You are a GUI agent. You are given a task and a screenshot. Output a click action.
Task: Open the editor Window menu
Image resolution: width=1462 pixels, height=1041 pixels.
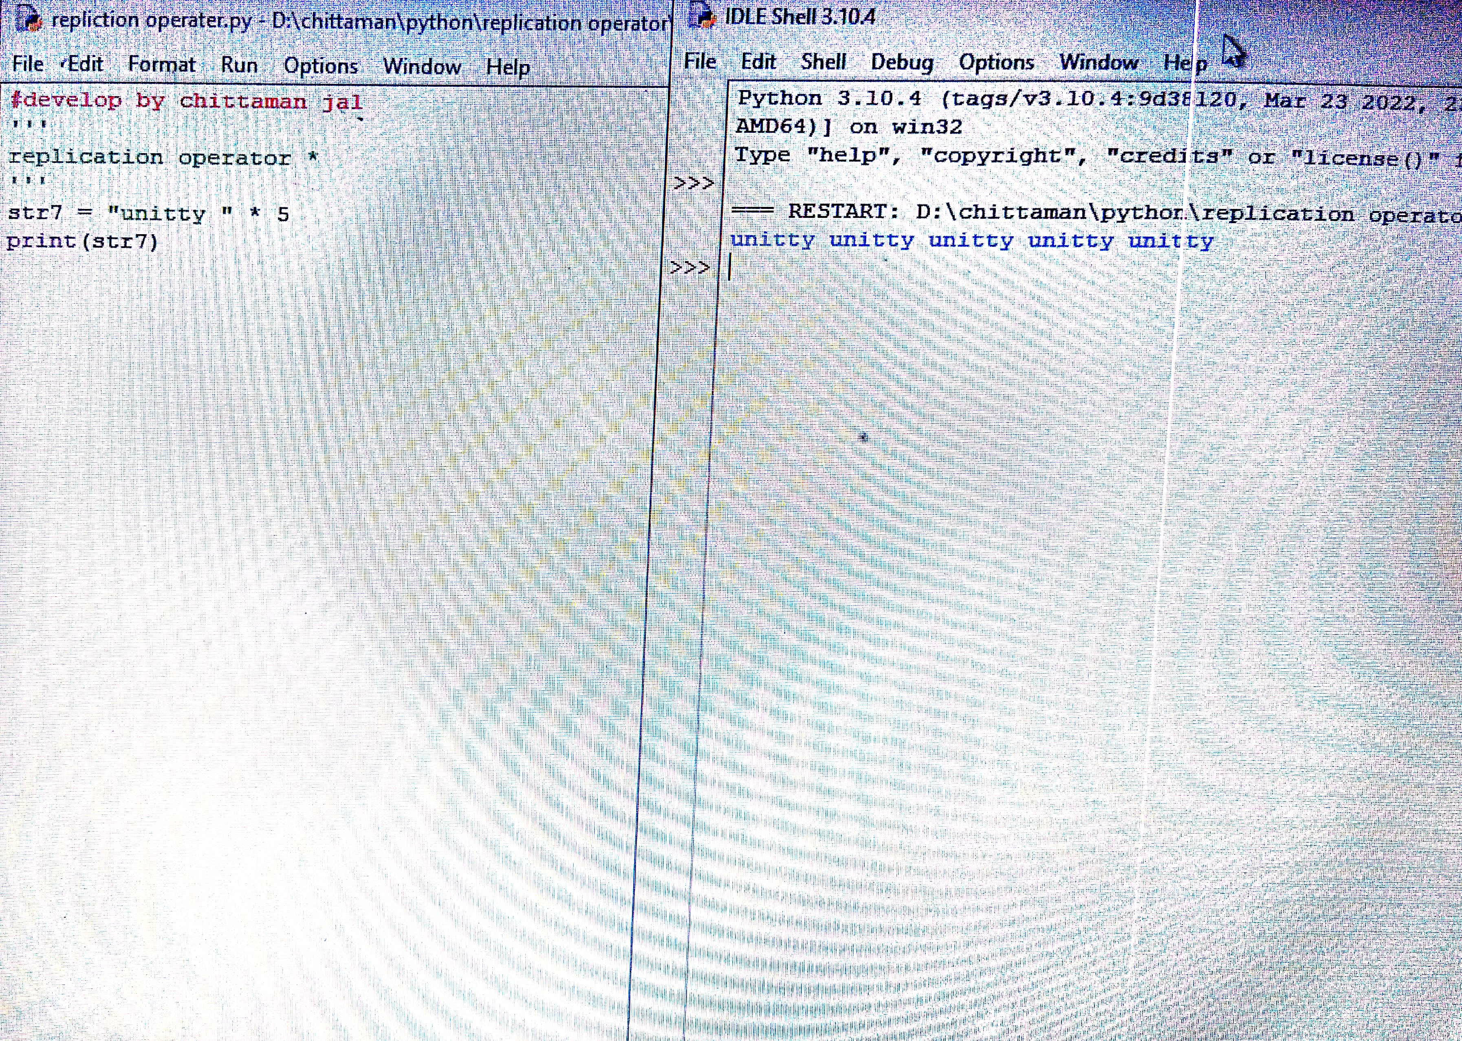tap(422, 67)
